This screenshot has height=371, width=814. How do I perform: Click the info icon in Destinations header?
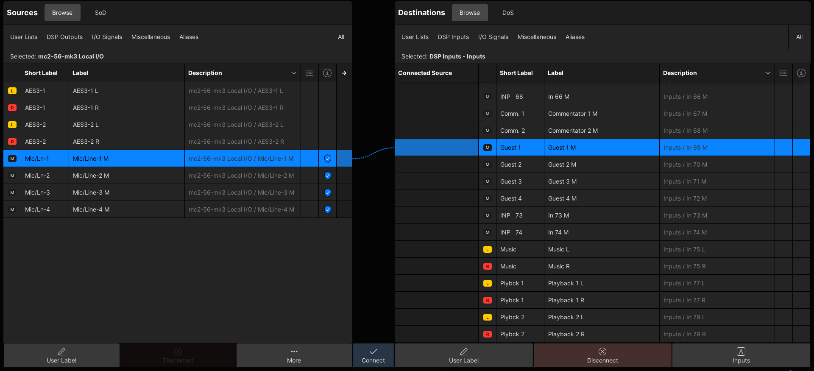point(801,73)
